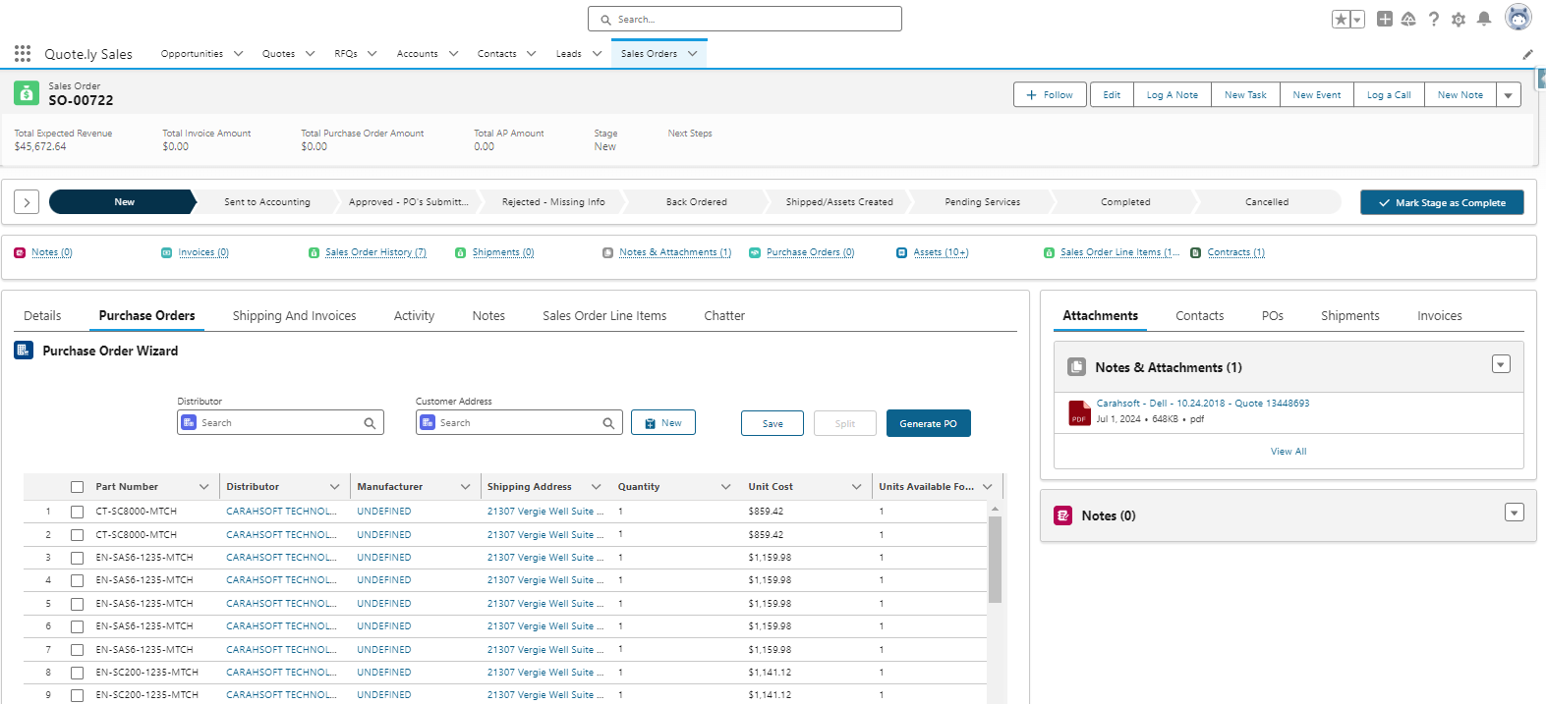Image resolution: width=1546 pixels, height=704 pixels.
Task: Click the Shipments related list icon
Action: tap(460, 252)
